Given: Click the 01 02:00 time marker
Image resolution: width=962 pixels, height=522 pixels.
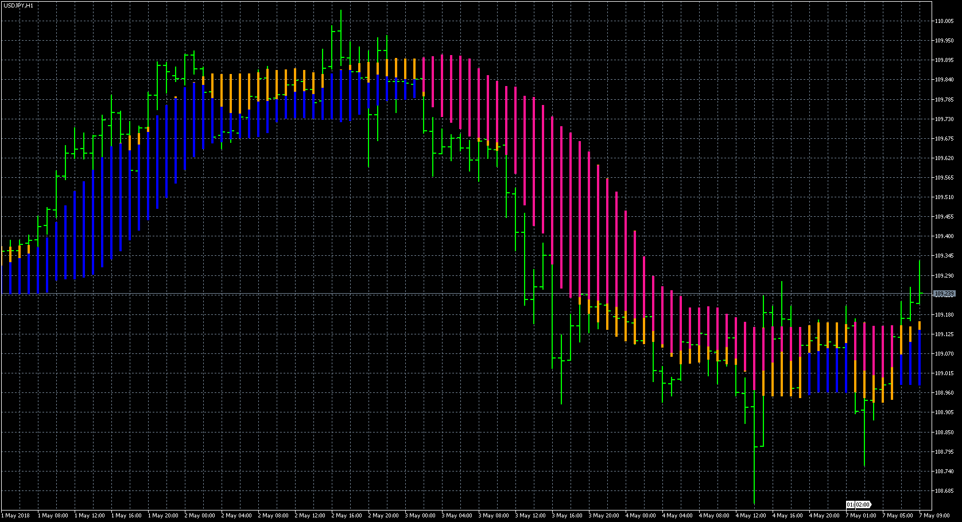Looking at the screenshot, I should (858, 505).
